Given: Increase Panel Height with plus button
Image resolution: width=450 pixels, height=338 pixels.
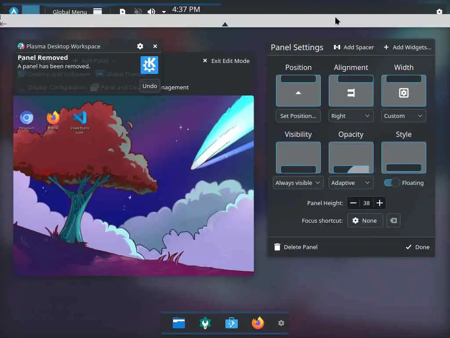Looking at the screenshot, I should click(379, 203).
